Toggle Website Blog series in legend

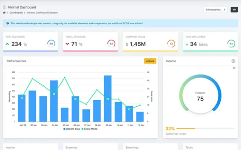pyautogui.click(x=72, y=129)
